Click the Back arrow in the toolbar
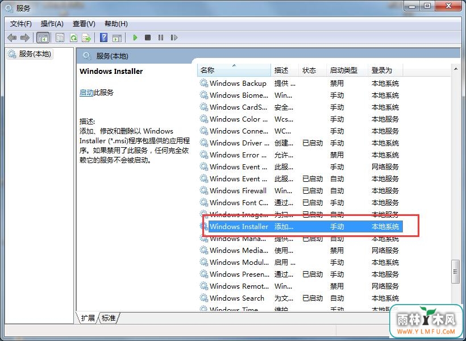Viewport: 466px width, 341px height. (12, 38)
